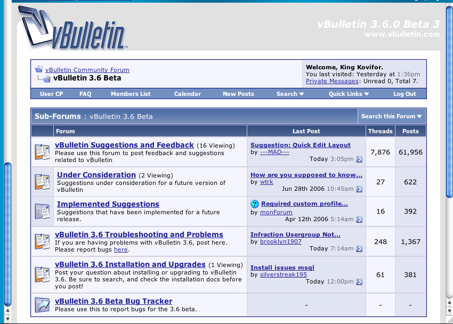Click the Implemented Suggestions forum status icon

click(x=42, y=212)
